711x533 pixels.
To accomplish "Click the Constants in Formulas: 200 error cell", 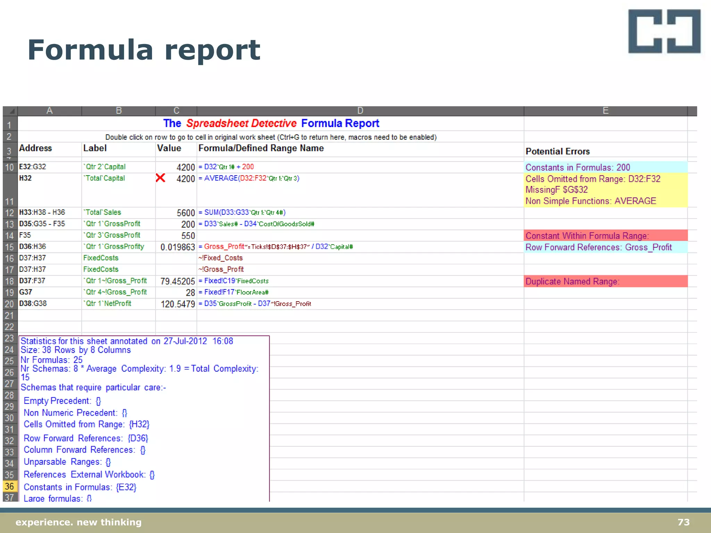I will click(x=606, y=167).
